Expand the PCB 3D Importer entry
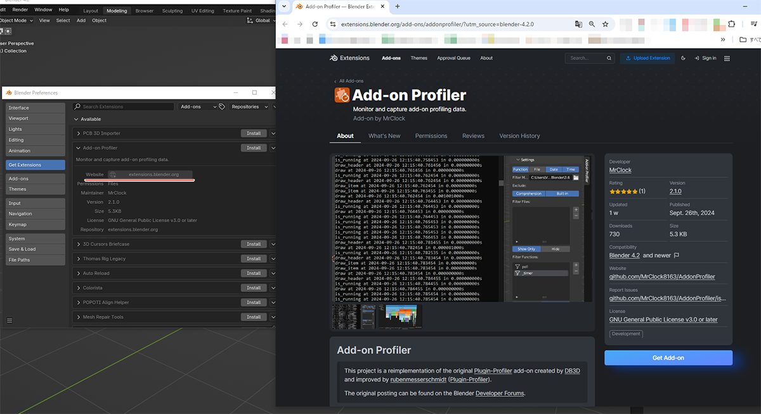761x414 pixels. point(78,134)
